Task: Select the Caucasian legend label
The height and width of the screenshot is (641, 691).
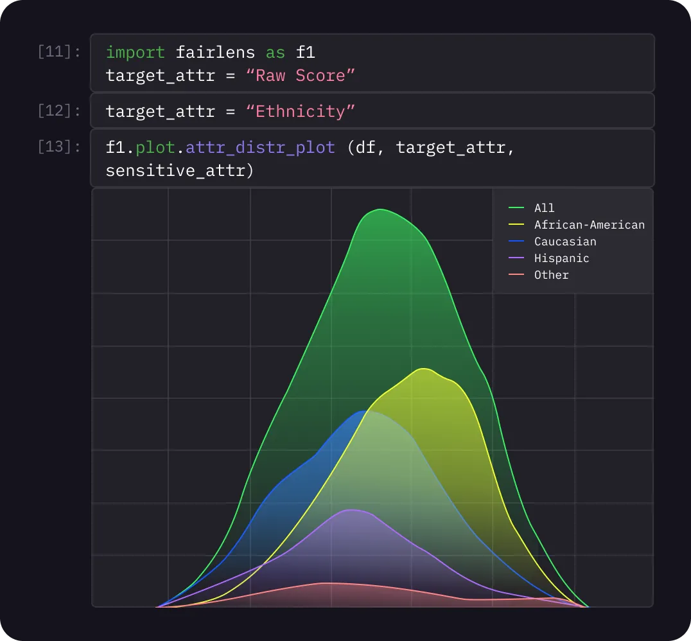Action: [565, 241]
